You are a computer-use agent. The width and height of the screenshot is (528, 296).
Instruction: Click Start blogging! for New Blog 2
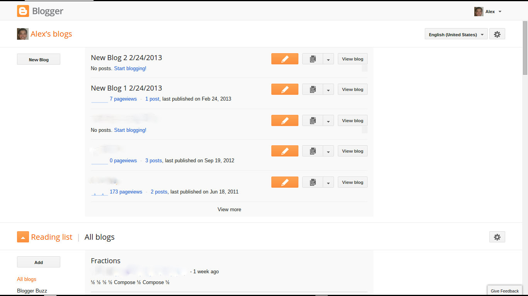point(130,68)
